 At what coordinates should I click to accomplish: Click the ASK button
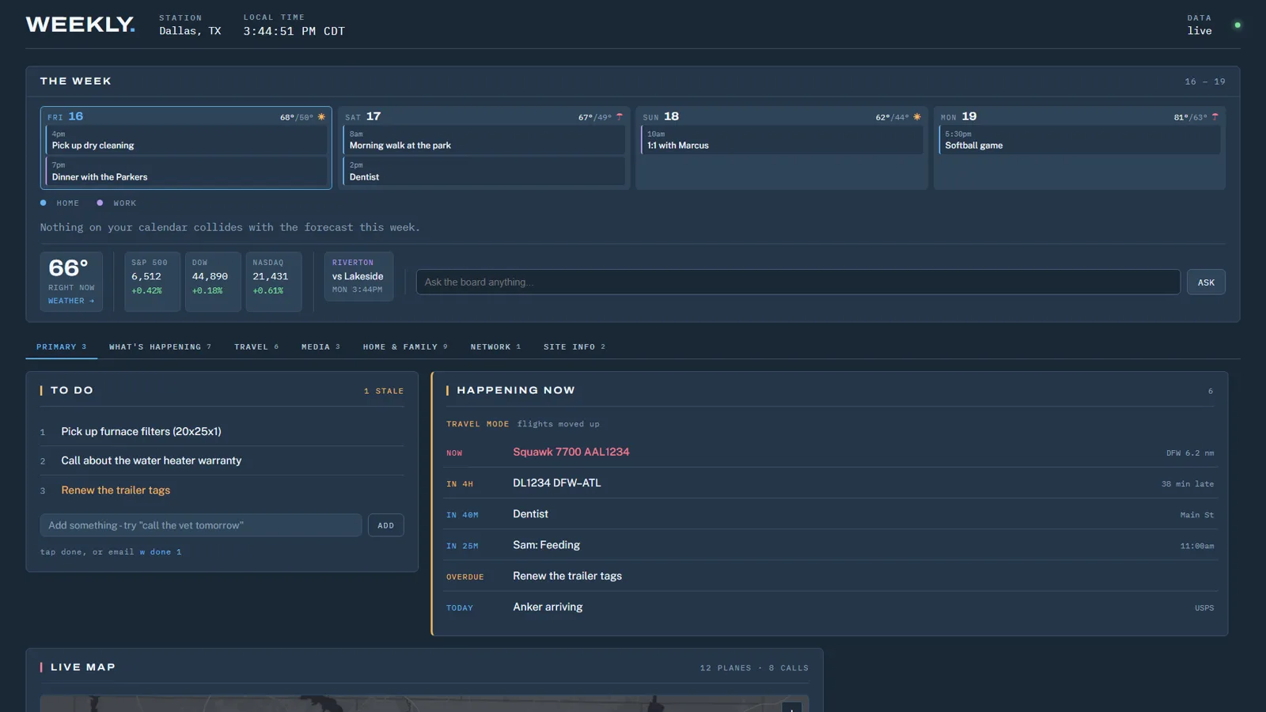coord(1206,282)
